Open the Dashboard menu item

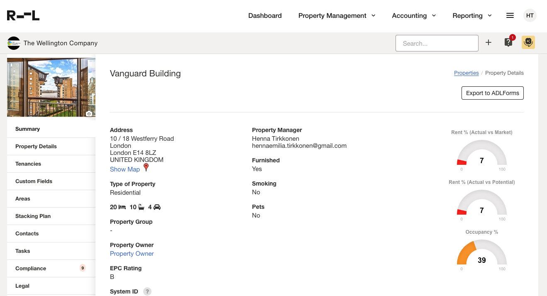(265, 16)
